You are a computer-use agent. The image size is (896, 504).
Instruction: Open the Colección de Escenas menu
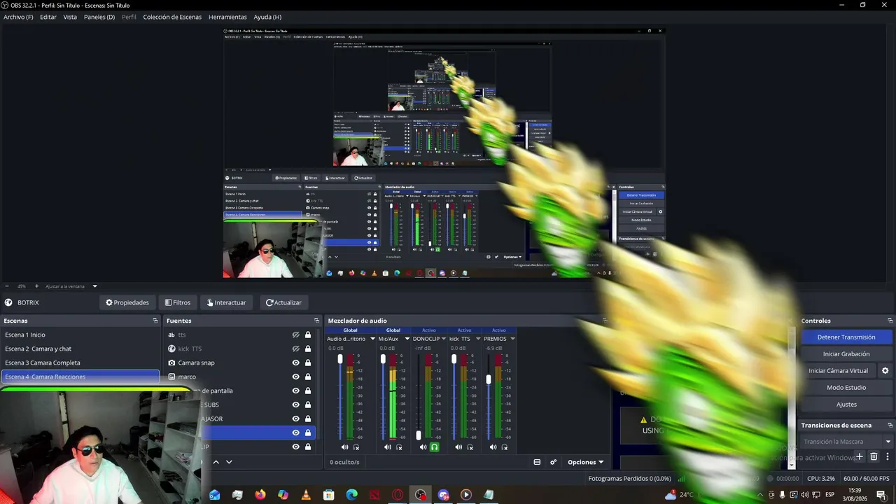pyautogui.click(x=172, y=17)
